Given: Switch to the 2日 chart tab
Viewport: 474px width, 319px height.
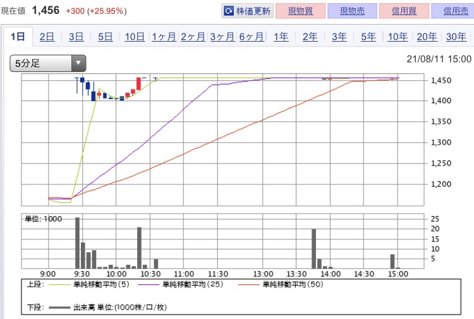Looking at the screenshot, I should (x=47, y=37).
